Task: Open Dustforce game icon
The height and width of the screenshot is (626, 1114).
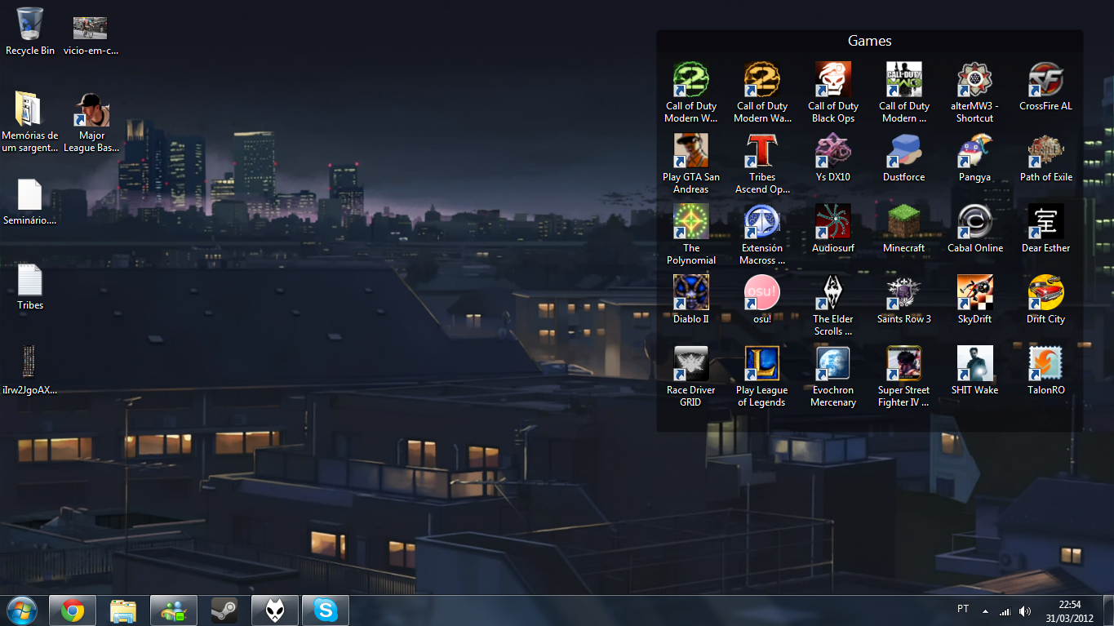Action: click(x=903, y=151)
